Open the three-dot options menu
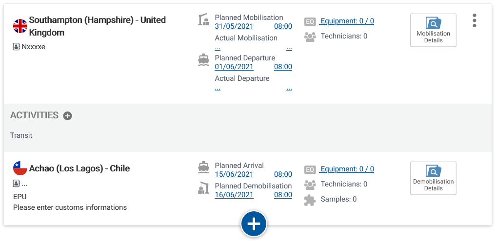This screenshot has height=241, width=496. pyautogui.click(x=475, y=20)
